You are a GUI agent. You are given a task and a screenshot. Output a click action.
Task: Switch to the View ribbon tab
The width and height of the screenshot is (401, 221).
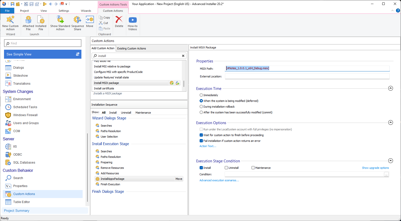point(44,11)
